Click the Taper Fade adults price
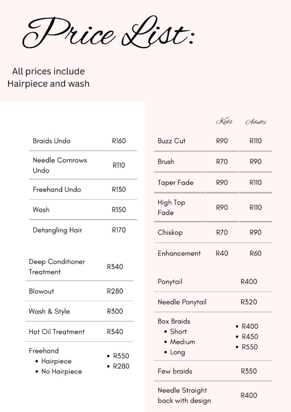Viewport: 291px width, 412px height. coord(256,182)
